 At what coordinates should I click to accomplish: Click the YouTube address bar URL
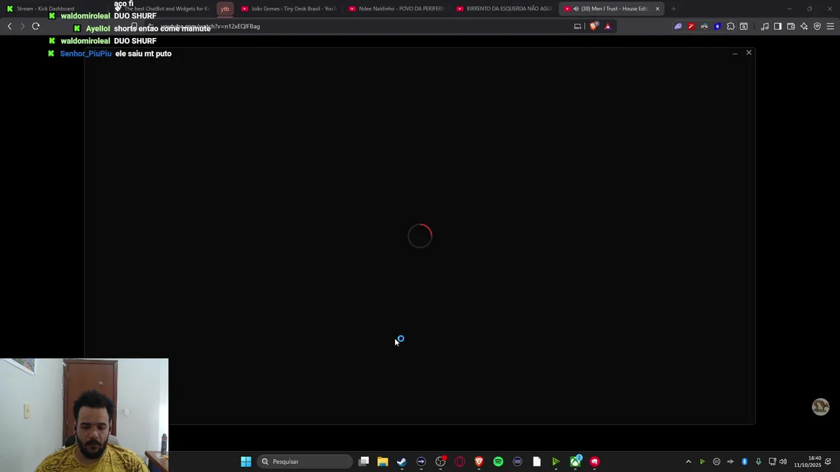210,26
